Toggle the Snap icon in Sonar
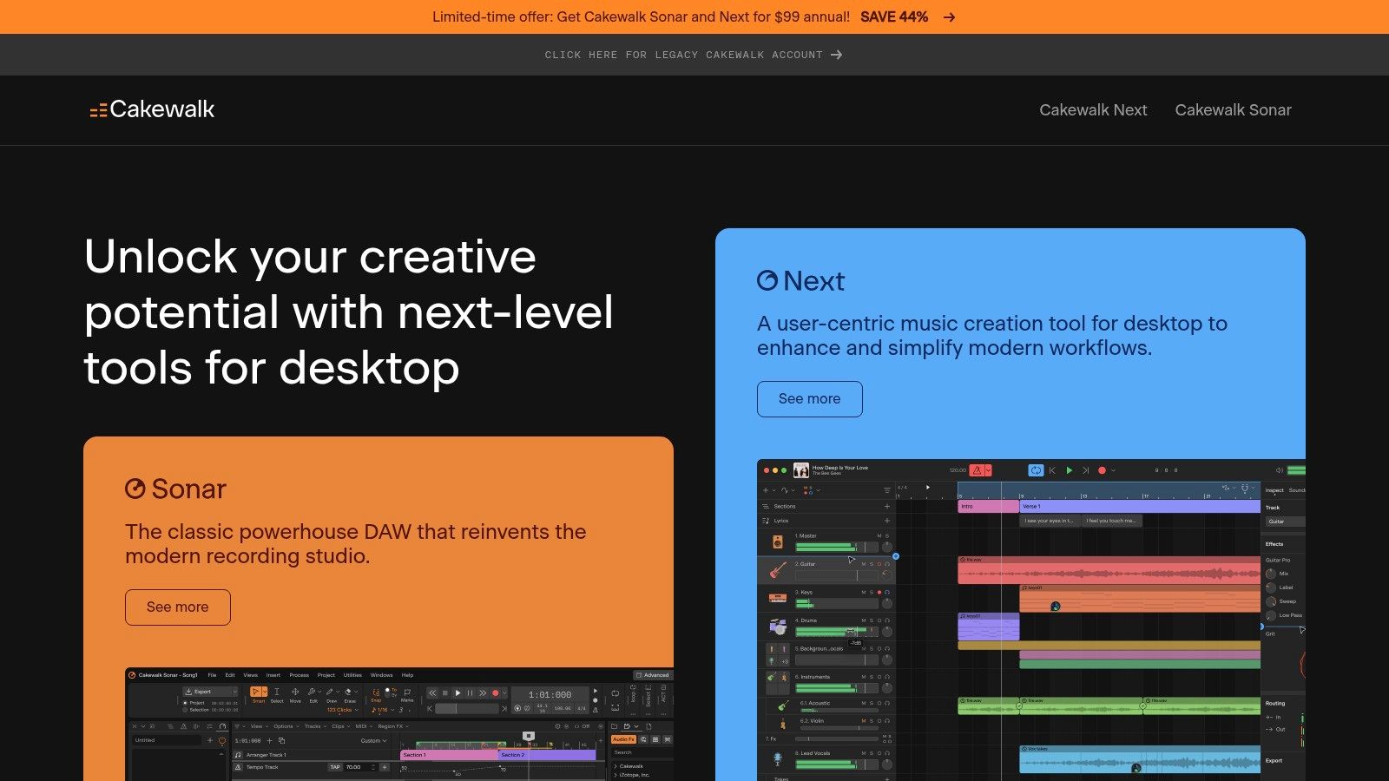The width and height of the screenshot is (1389, 781). [376, 692]
